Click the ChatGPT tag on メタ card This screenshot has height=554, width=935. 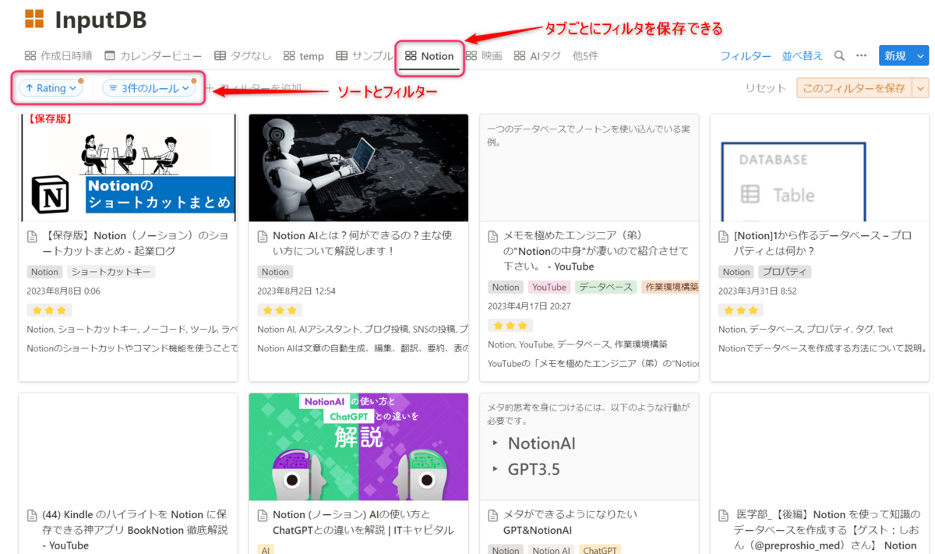(600, 550)
